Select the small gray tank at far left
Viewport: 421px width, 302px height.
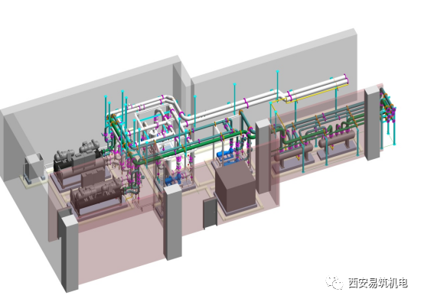click(34, 166)
